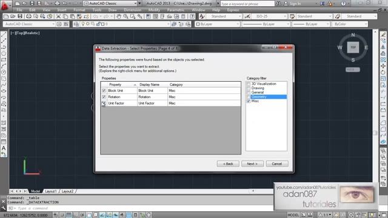The image size is (388, 218).
Task: Switch to the Layout2 tab
Action: pyautogui.click(x=67, y=191)
